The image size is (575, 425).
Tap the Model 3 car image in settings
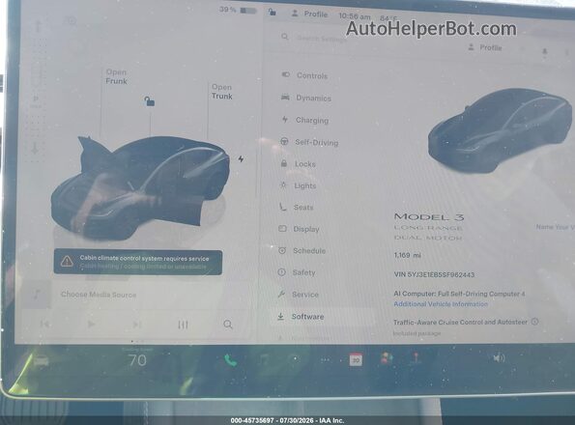[x=500, y=130]
